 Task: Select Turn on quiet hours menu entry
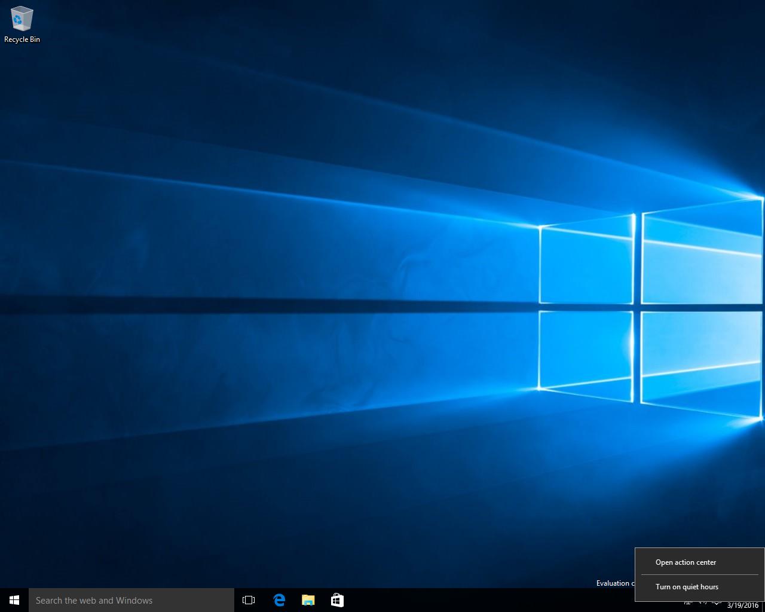[x=699, y=587]
